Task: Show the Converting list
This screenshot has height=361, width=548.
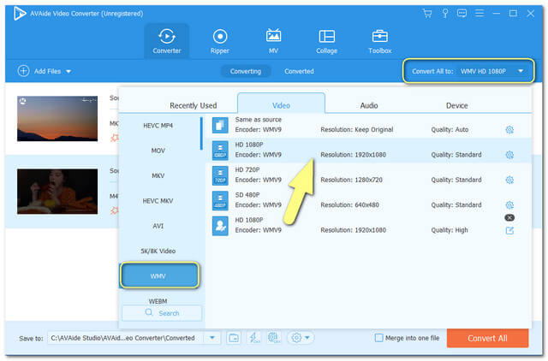Action: [x=246, y=71]
